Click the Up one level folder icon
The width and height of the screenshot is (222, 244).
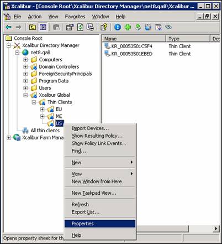tap(33, 27)
